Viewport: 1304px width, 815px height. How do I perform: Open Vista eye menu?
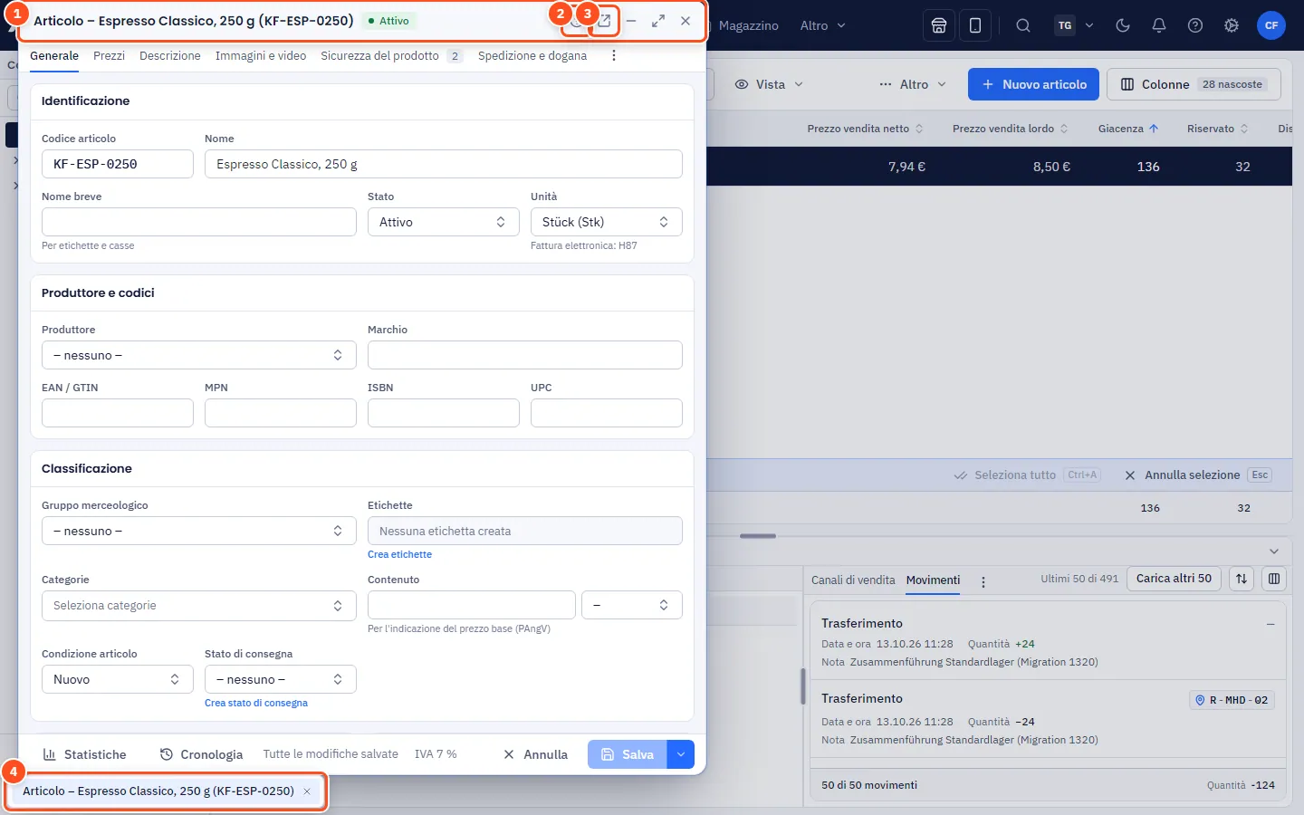pos(769,84)
